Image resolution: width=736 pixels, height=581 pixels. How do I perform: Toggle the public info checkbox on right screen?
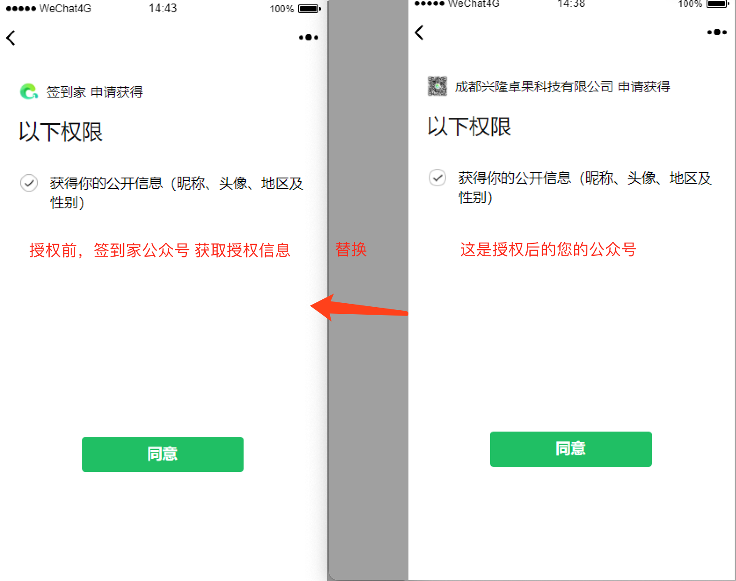pos(437,178)
